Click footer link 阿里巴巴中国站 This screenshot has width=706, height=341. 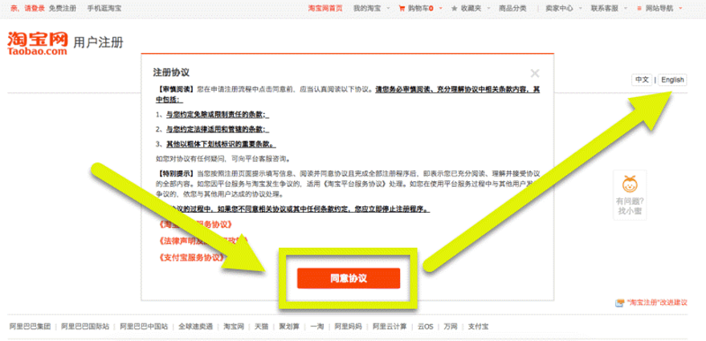[144, 327]
